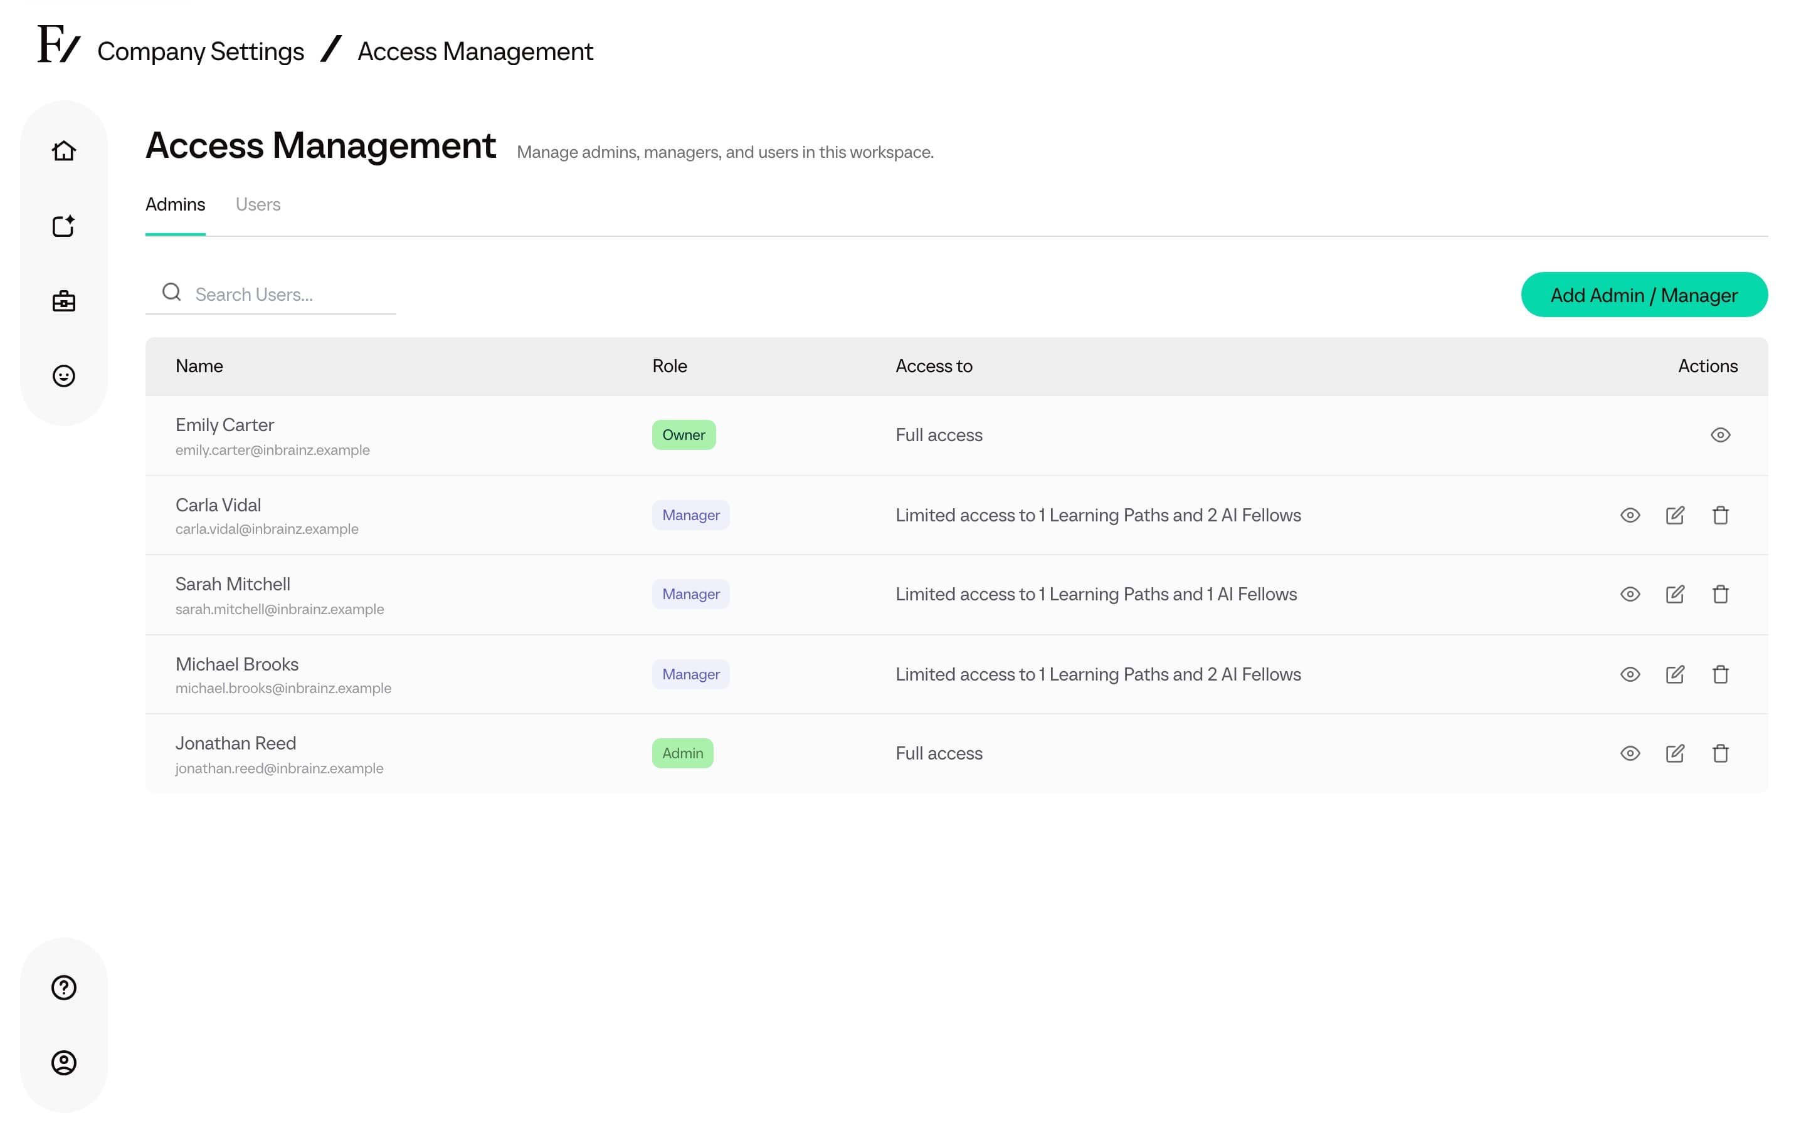Image resolution: width=1806 pixels, height=1128 pixels.
Task: Click emily.carter@inbrainz.example email
Action: click(272, 450)
